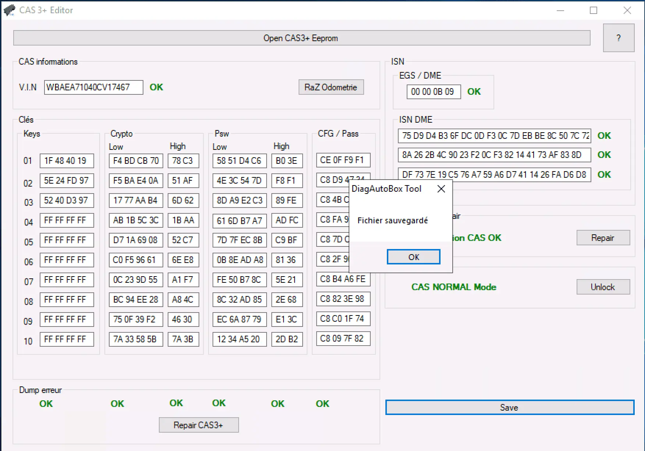Select Crypto Low field 7A 33 58 5B
645x451 pixels.
point(136,339)
